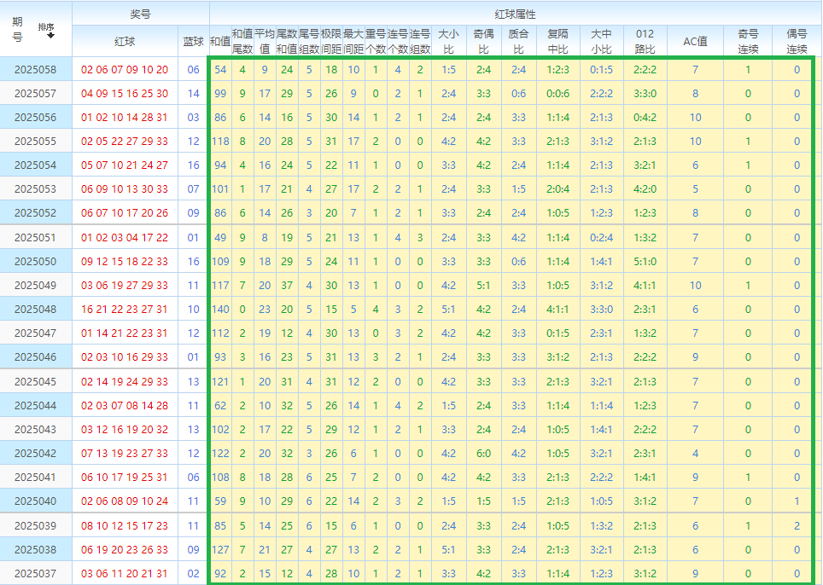Click red balls 01 02 03 04 17 22

tap(125, 238)
